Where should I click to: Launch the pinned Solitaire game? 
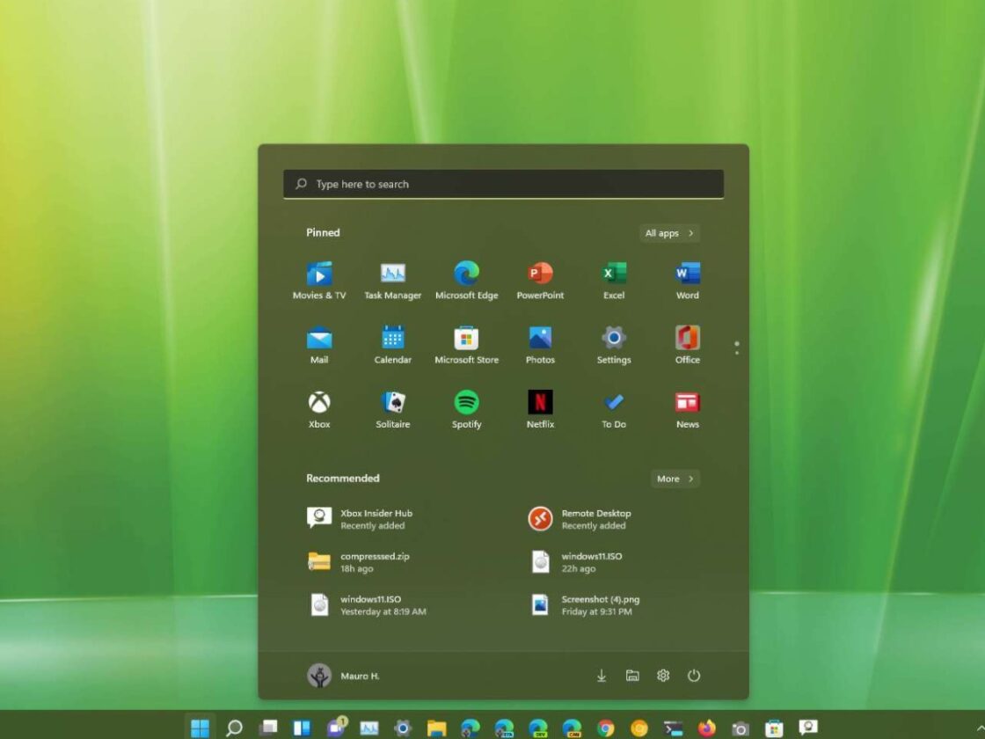(392, 410)
